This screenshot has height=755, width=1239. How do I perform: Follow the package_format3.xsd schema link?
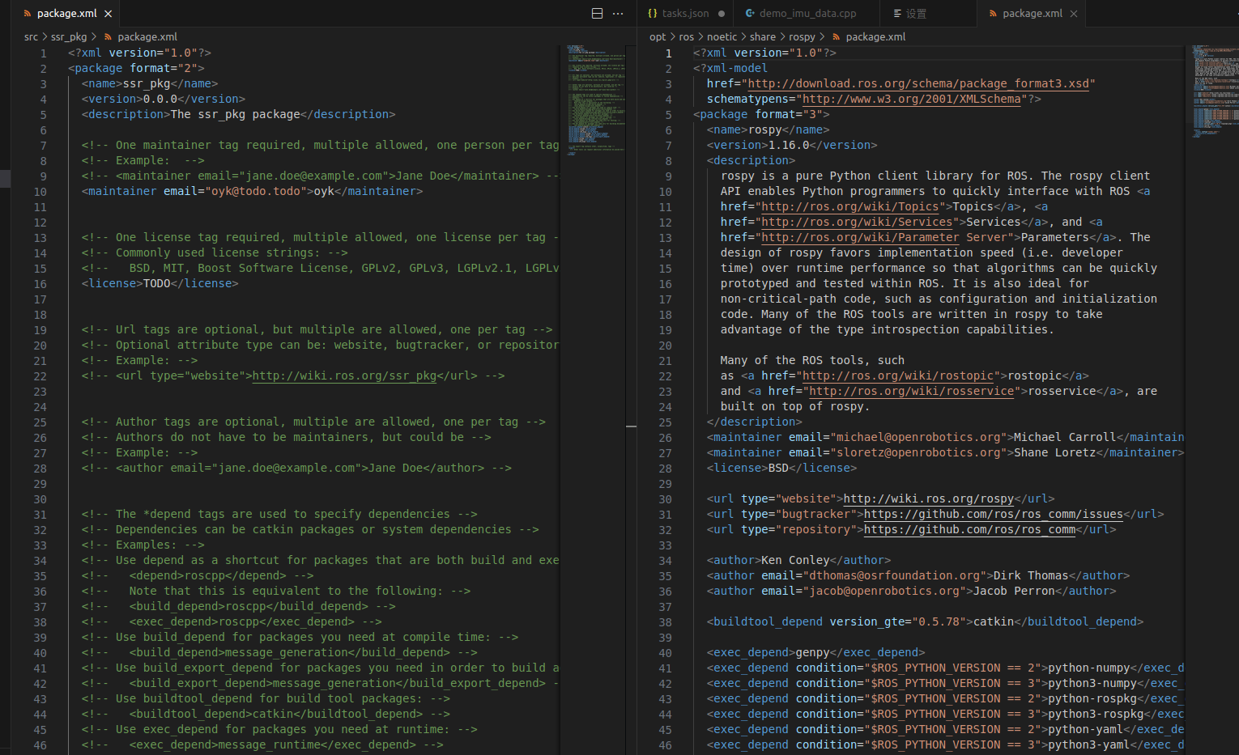point(918,83)
